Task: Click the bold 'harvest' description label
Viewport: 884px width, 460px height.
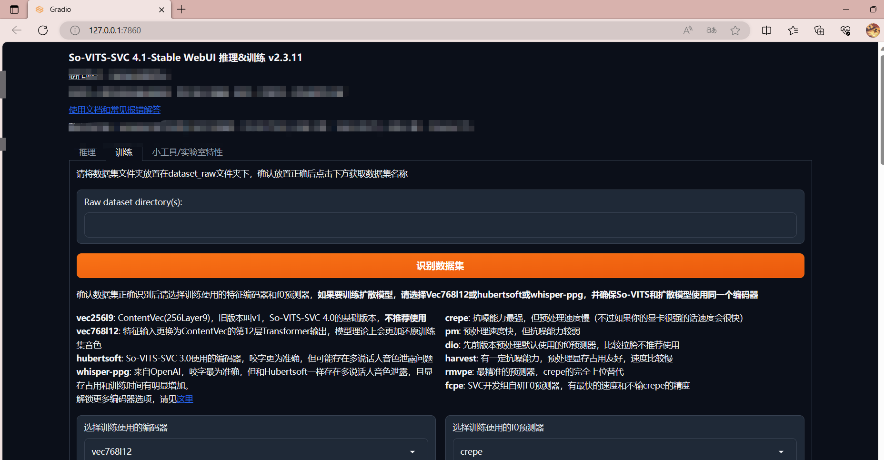Action: [461, 359]
